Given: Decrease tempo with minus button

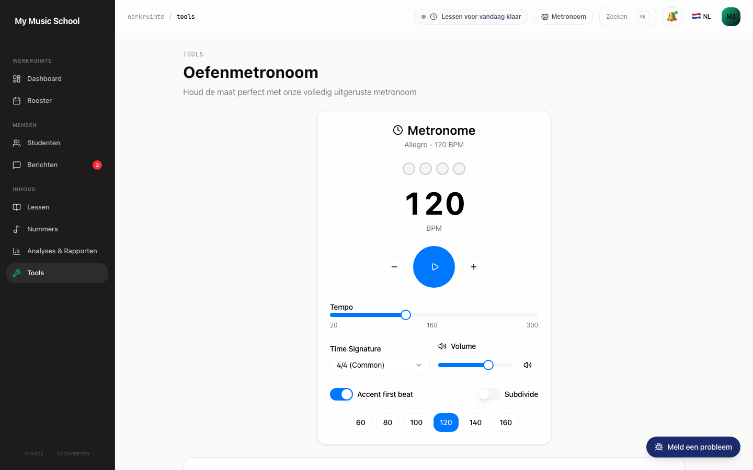Looking at the screenshot, I should pyautogui.click(x=394, y=267).
